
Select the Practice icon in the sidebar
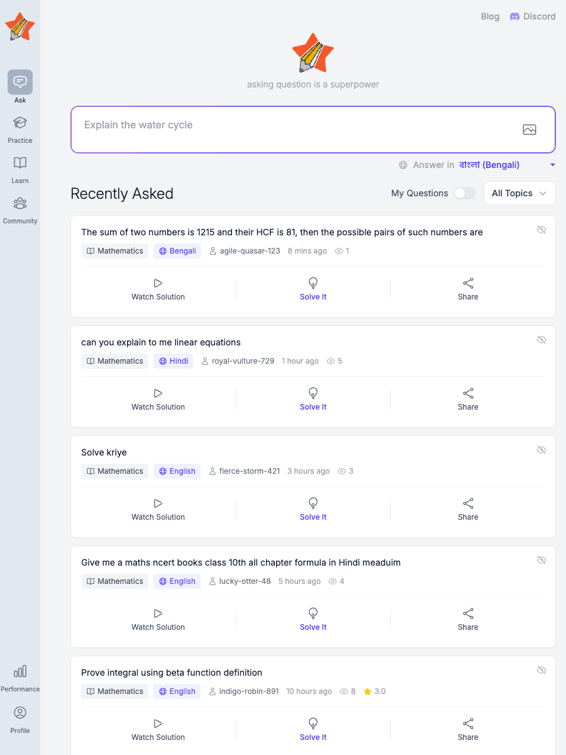click(x=19, y=126)
